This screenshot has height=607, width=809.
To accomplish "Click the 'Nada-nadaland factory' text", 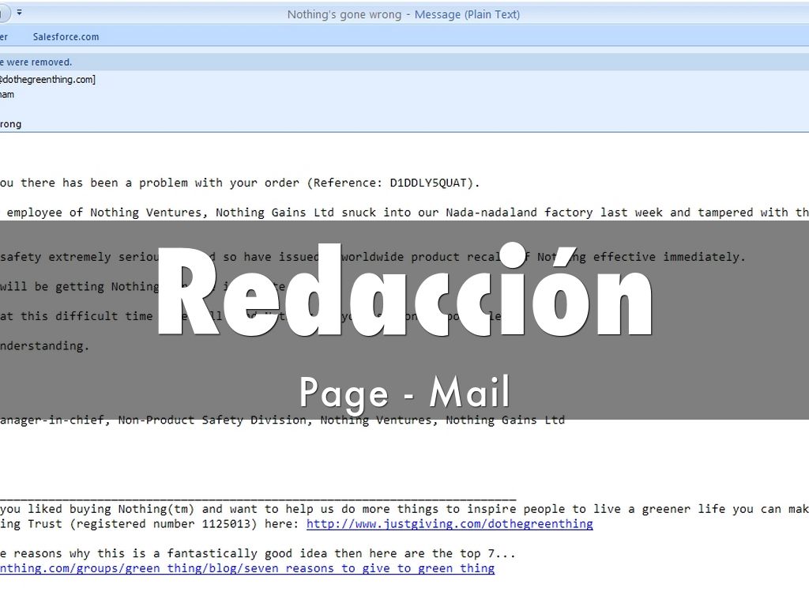I will [x=519, y=212].
